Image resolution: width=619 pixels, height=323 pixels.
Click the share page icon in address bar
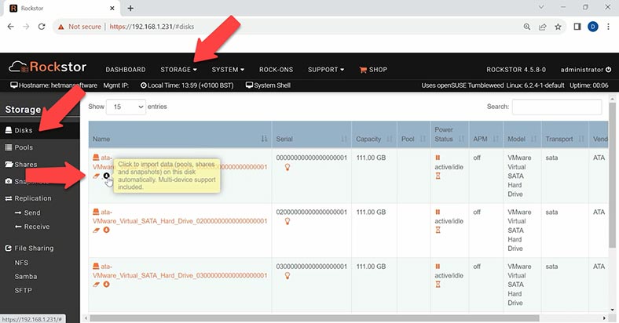coord(543,27)
